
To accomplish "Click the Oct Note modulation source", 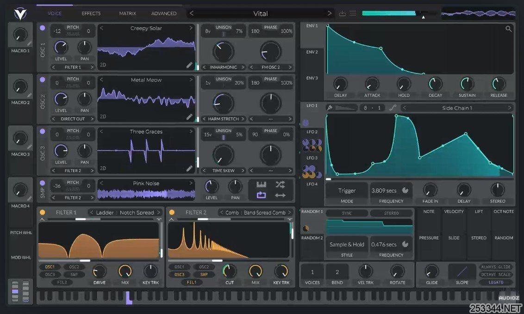I will (x=504, y=211).
